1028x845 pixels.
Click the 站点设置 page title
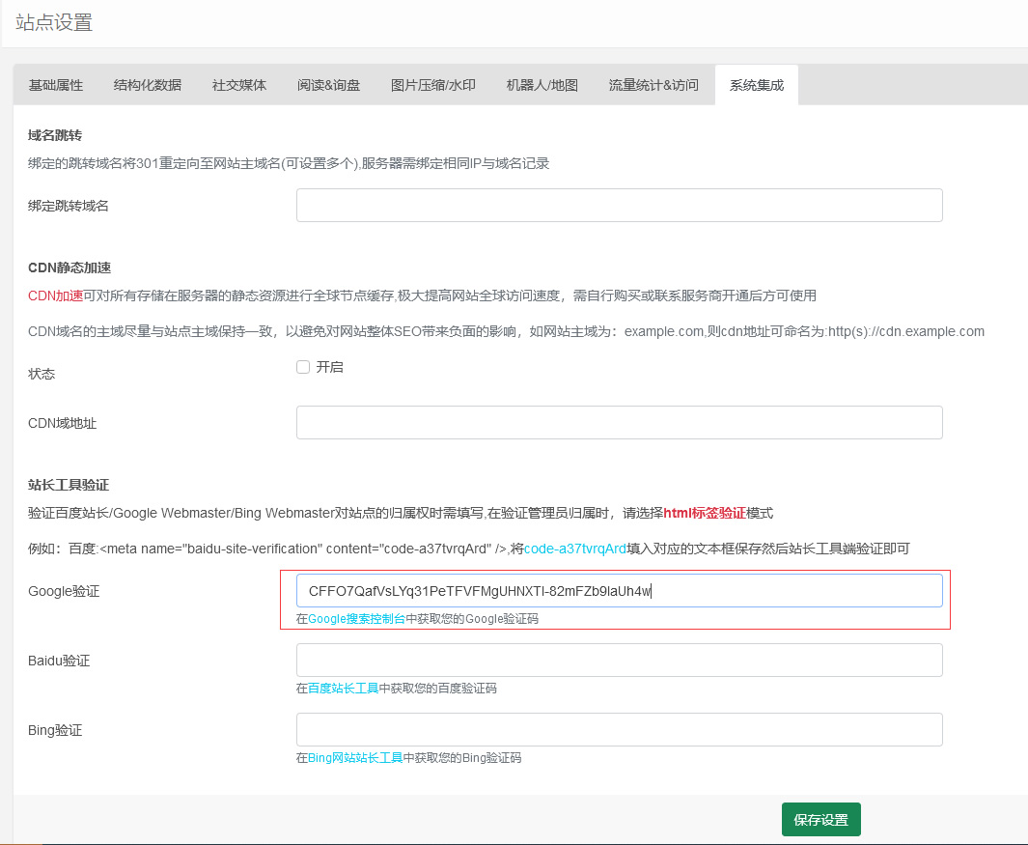pos(54,22)
